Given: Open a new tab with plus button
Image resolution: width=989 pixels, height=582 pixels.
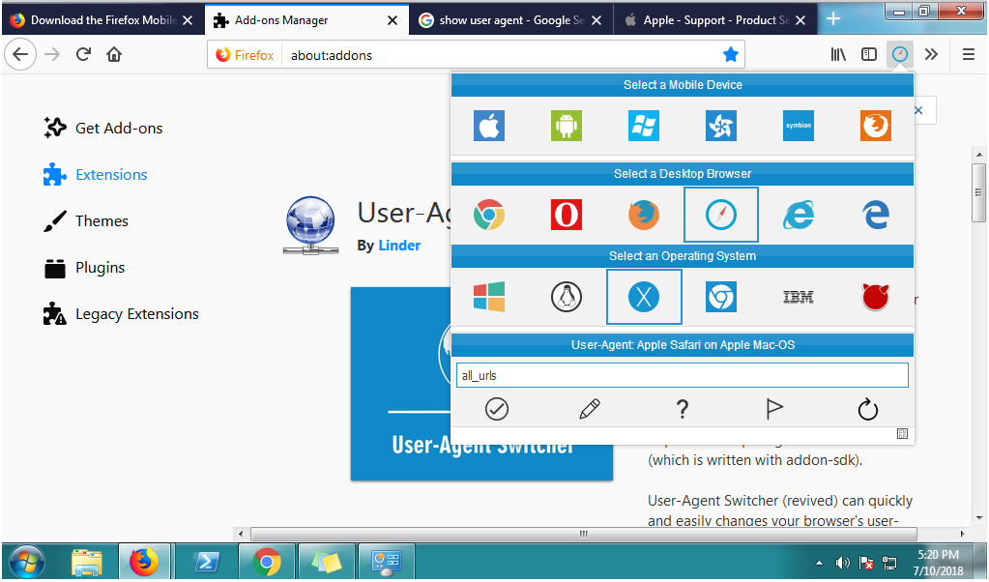Looking at the screenshot, I should pos(833,19).
